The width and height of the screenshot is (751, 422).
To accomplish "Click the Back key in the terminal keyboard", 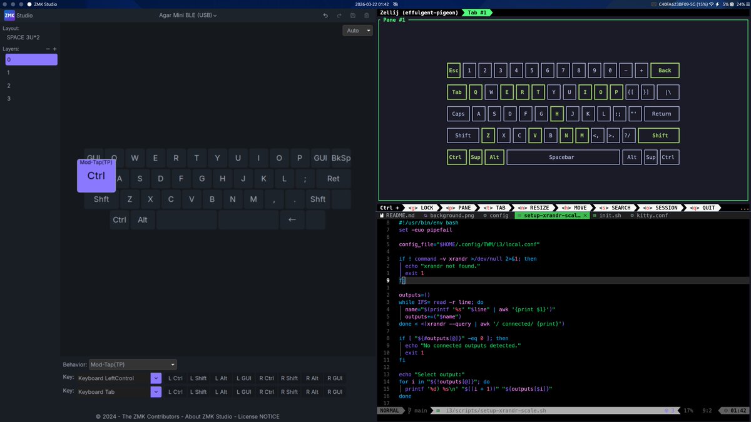I will (x=665, y=71).
